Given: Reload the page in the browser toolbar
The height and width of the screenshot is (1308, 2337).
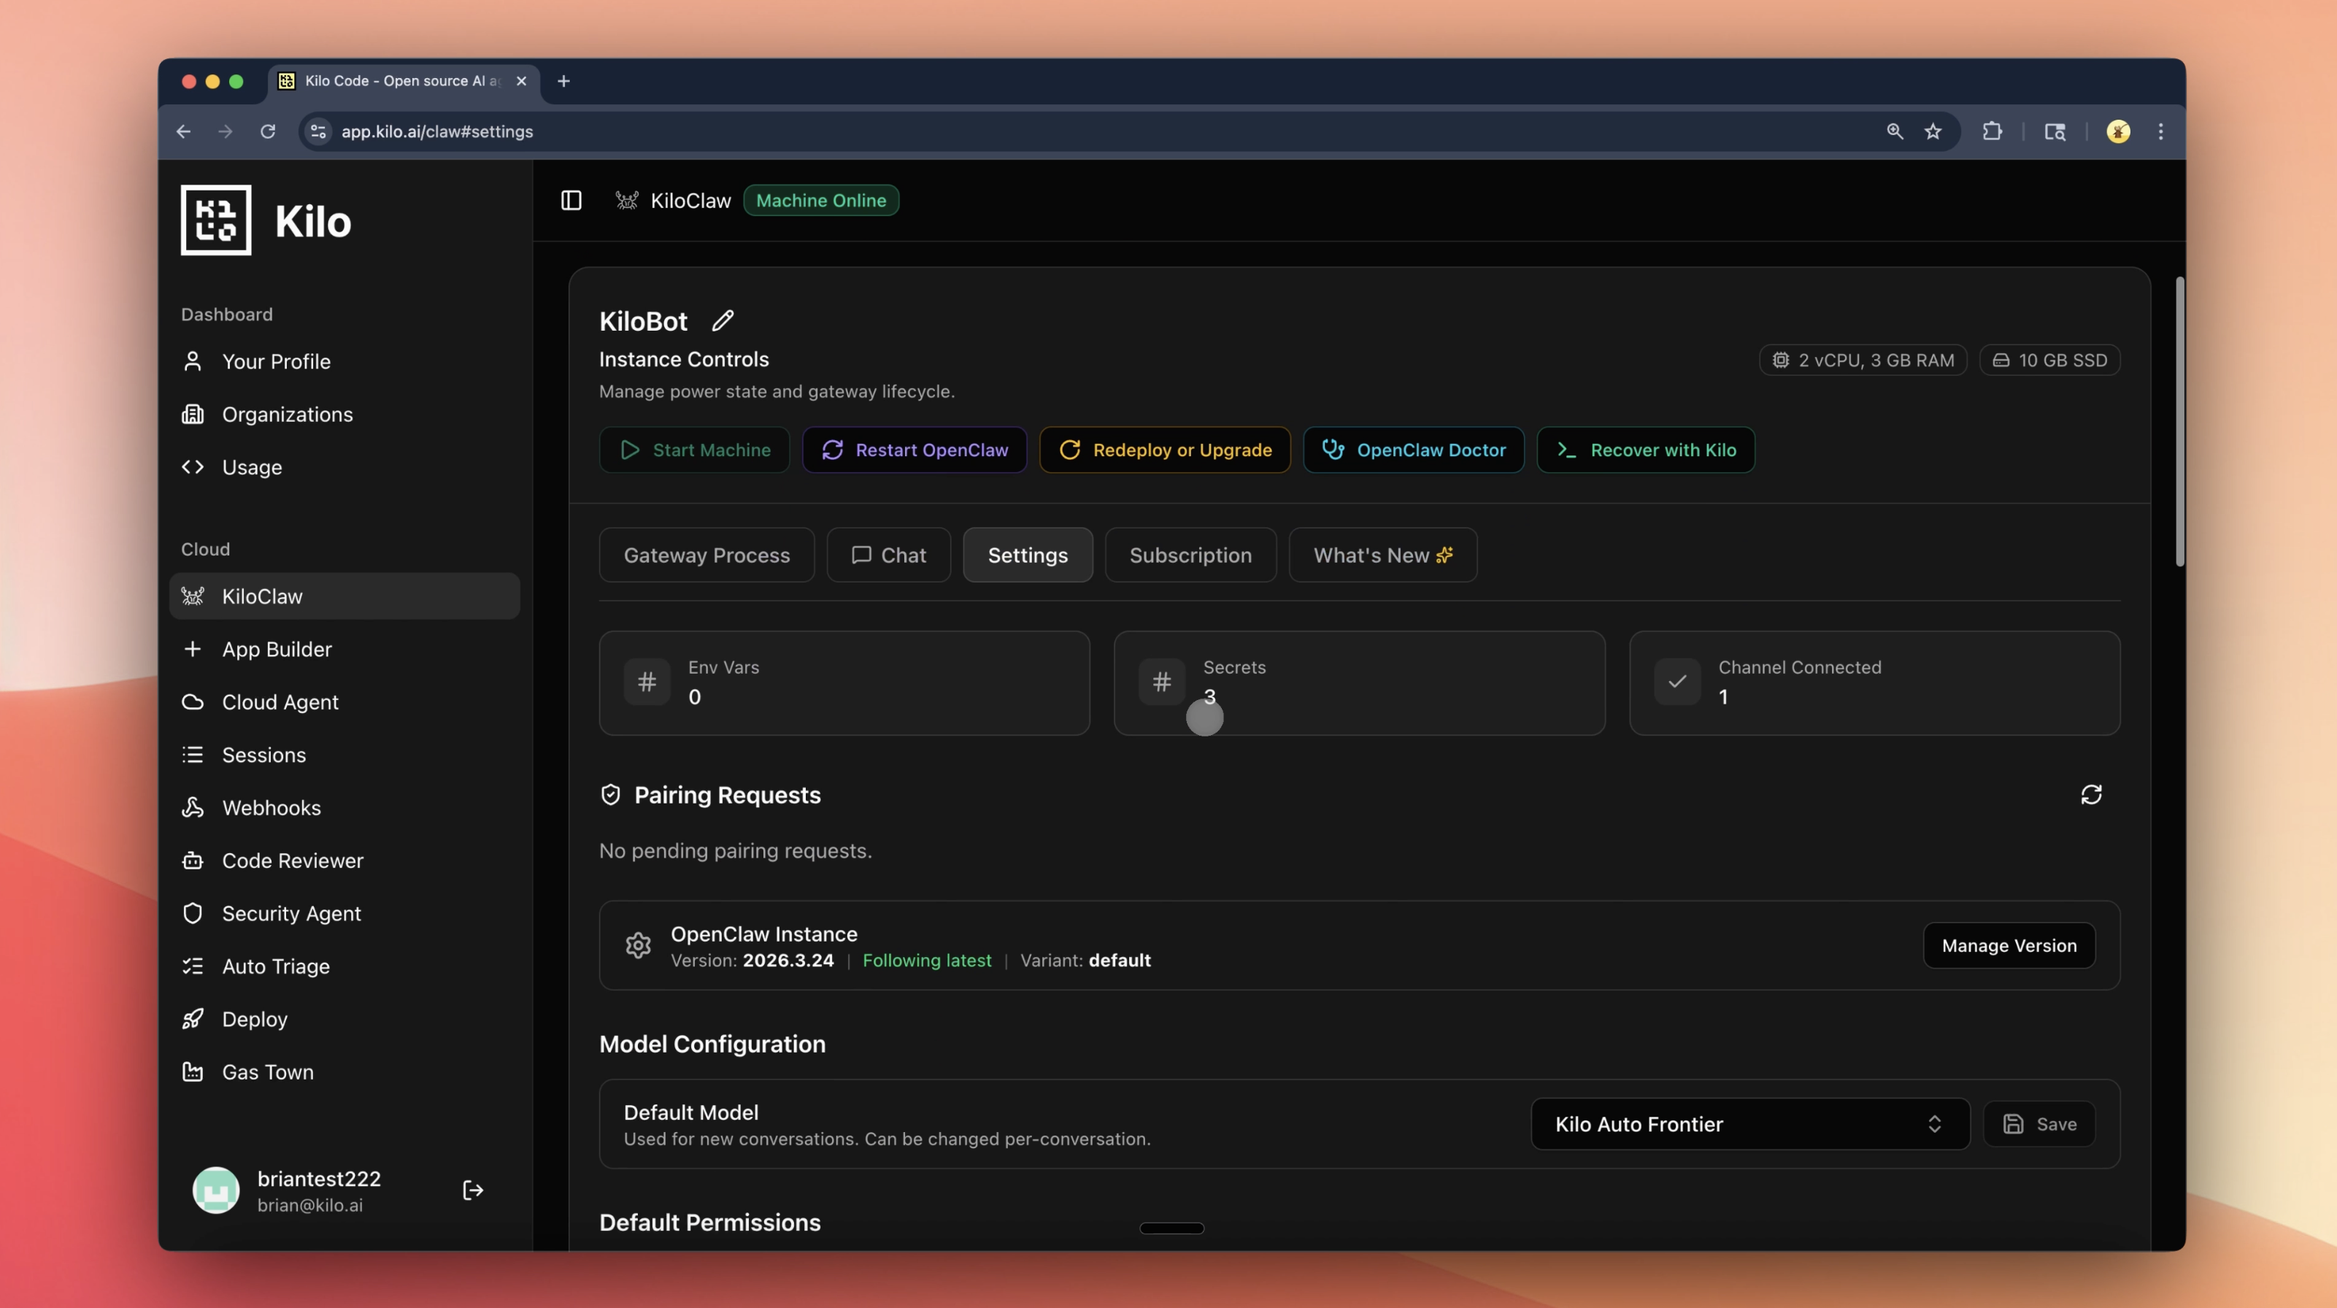Looking at the screenshot, I should tap(268, 131).
